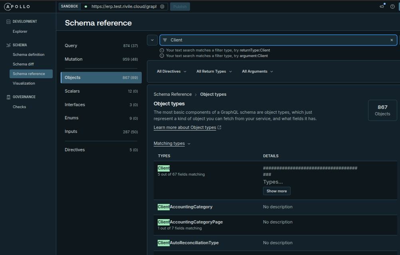
Task: Select the Mutation category
Action: coord(101,59)
